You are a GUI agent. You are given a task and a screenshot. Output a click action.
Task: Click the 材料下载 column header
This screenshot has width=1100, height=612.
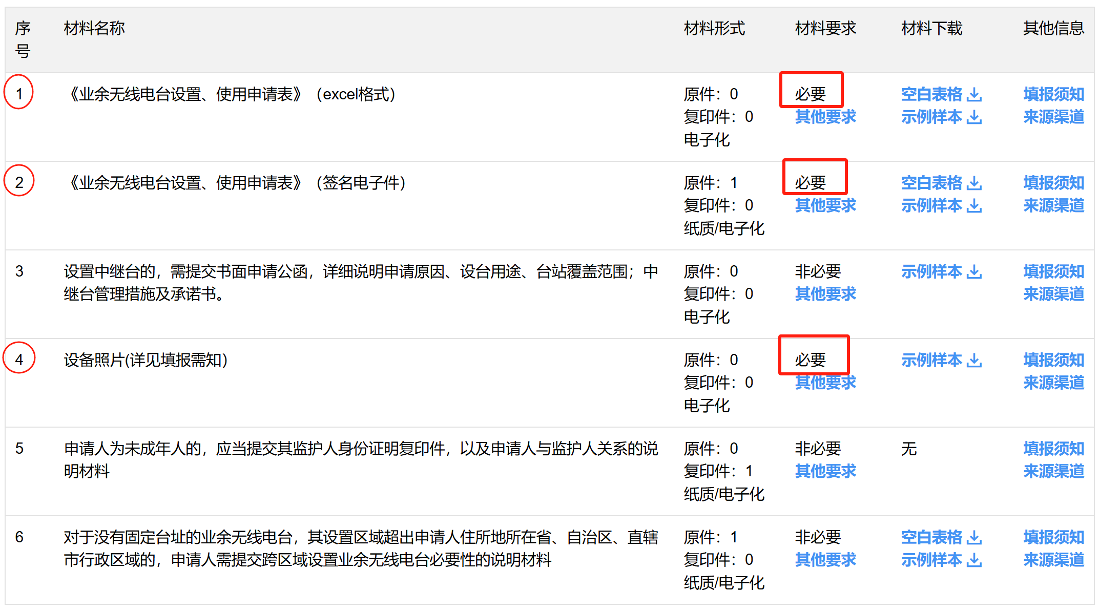click(931, 28)
